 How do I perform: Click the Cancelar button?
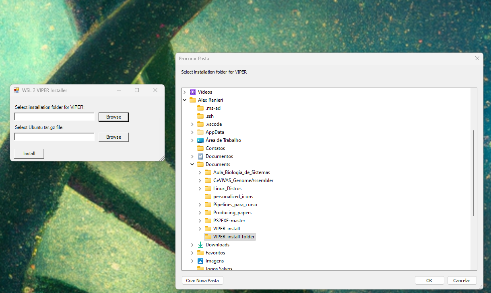coord(462,281)
